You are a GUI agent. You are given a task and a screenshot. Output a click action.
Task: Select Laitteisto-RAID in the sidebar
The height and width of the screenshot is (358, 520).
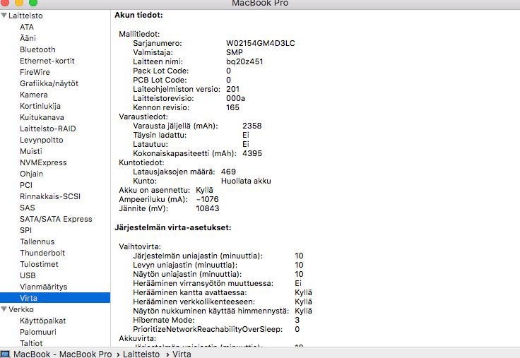48,129
